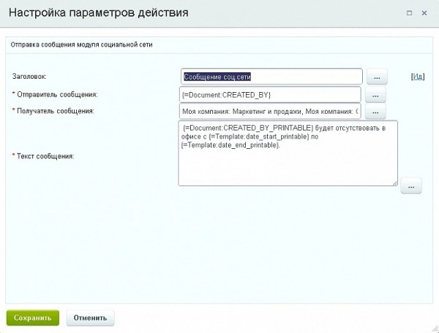Close the Настройка параметров действия dialog
The height and width of the screenshot is (333, 439).
tap(425, 13)
